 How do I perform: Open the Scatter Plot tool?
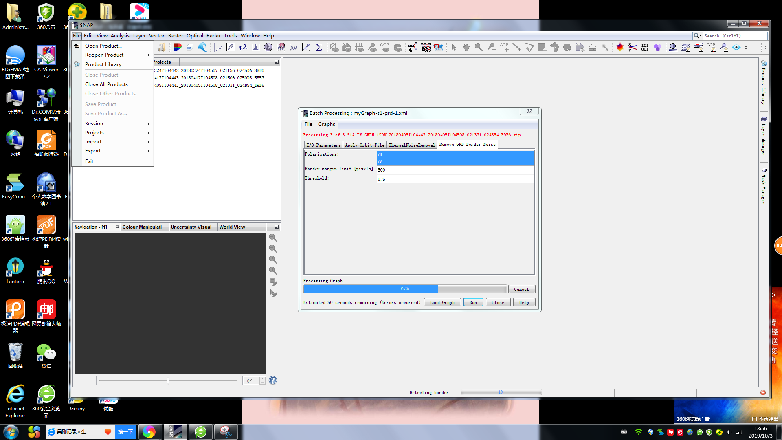(306, 47)
